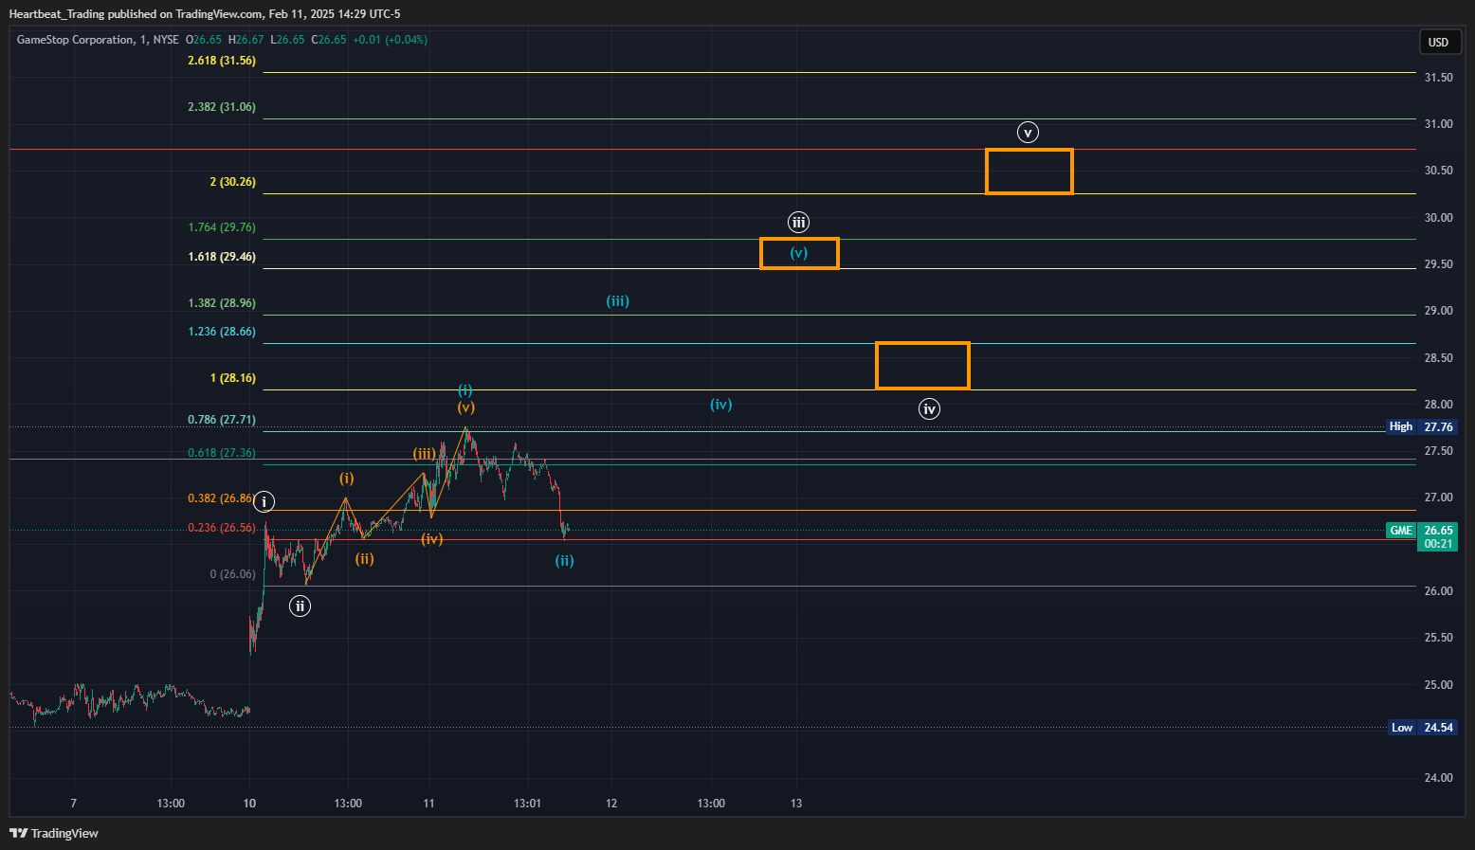Select the date 12 on the time axis
1475x850 pixels.
pyautogui.click(x=611, y=804)
